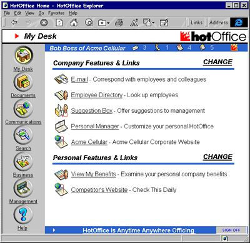Open the Employee Directory link
Screen dimensions: 250x243
coord(97,95)
